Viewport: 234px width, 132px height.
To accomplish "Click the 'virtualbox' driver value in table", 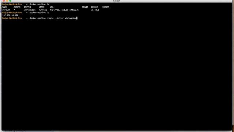I will click(30, 10).
